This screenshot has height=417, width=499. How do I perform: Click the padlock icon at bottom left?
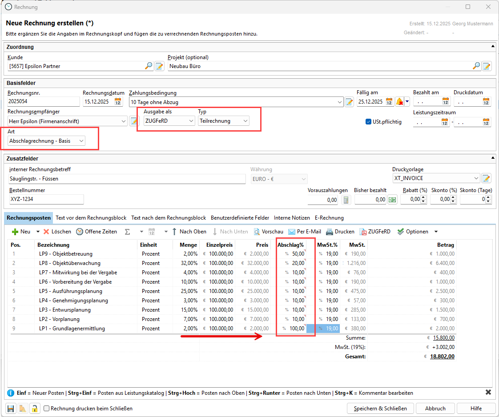[34, 409]
